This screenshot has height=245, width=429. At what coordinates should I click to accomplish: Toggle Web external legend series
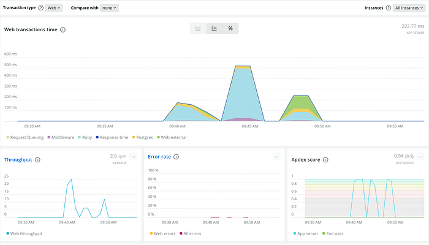pos(172,138)
